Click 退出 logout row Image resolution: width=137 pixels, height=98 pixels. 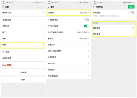pos(23,79)
